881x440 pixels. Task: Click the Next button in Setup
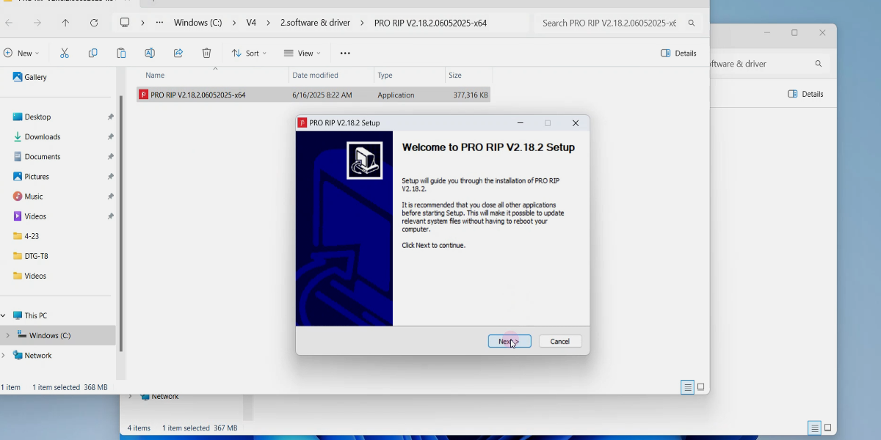(510, 341)
